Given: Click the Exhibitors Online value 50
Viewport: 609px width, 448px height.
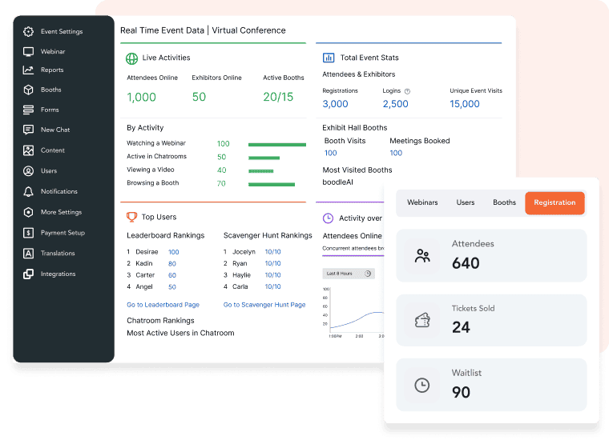Looking at the screenshot, I should [199, 97].
